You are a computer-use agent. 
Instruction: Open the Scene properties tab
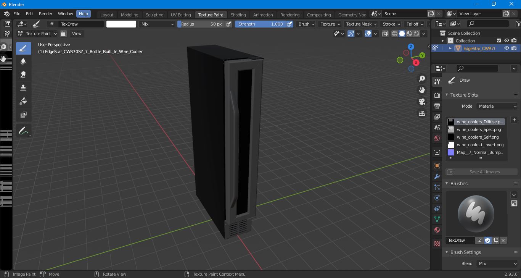pos(437,127)
